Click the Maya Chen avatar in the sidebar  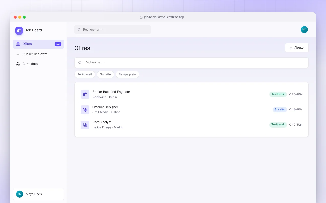coord(20,194)
